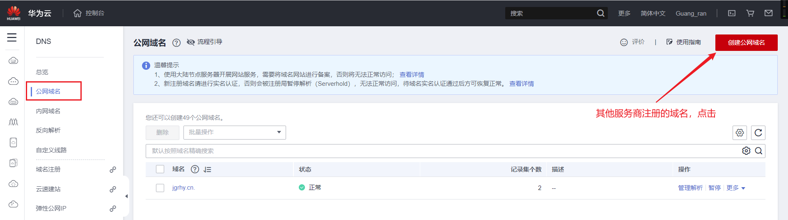Viewport: 788px width, 220px height.
Task: Open search filter settings gear icon
Action: (746, 151)
